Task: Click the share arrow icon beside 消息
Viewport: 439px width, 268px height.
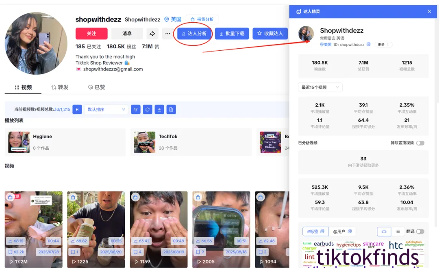Action: coord(152,34)
